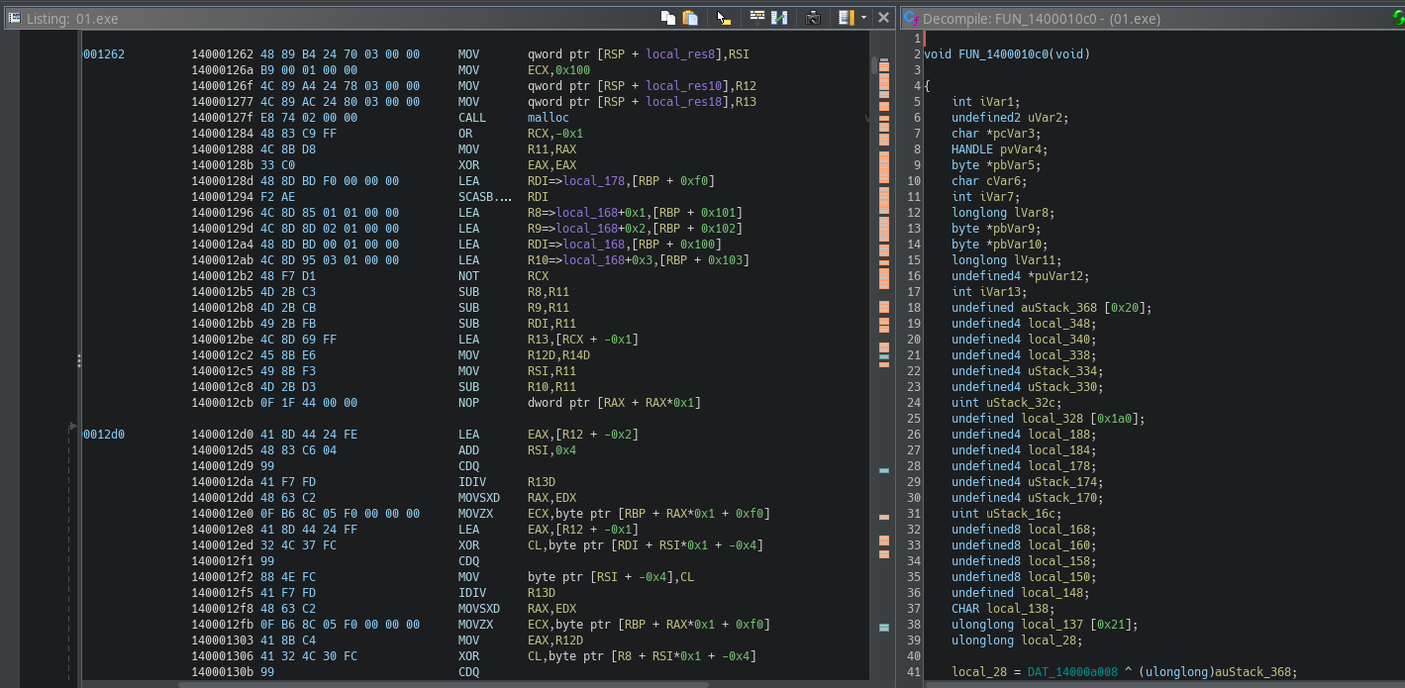This screenshot has width=1405, height=688.
Task: Click the 0012d0 label in the listing margin
Action: point(104,435)
